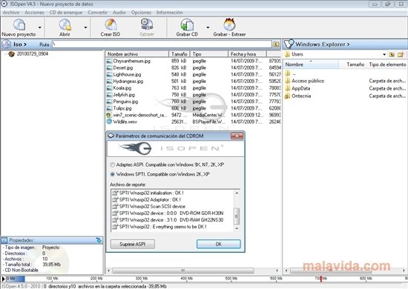Click the Grabar - Extraer flame icon

click(x=229, y=24)
